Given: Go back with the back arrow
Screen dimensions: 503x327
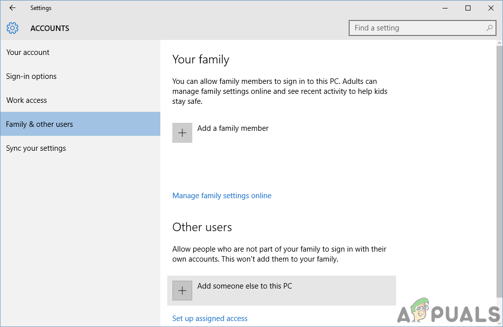Looking at the screenshot, I should pyautogui.click(x=12, y=8).
